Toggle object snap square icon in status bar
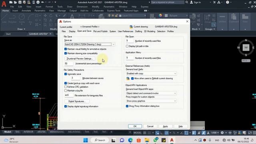 coord(186,133)
